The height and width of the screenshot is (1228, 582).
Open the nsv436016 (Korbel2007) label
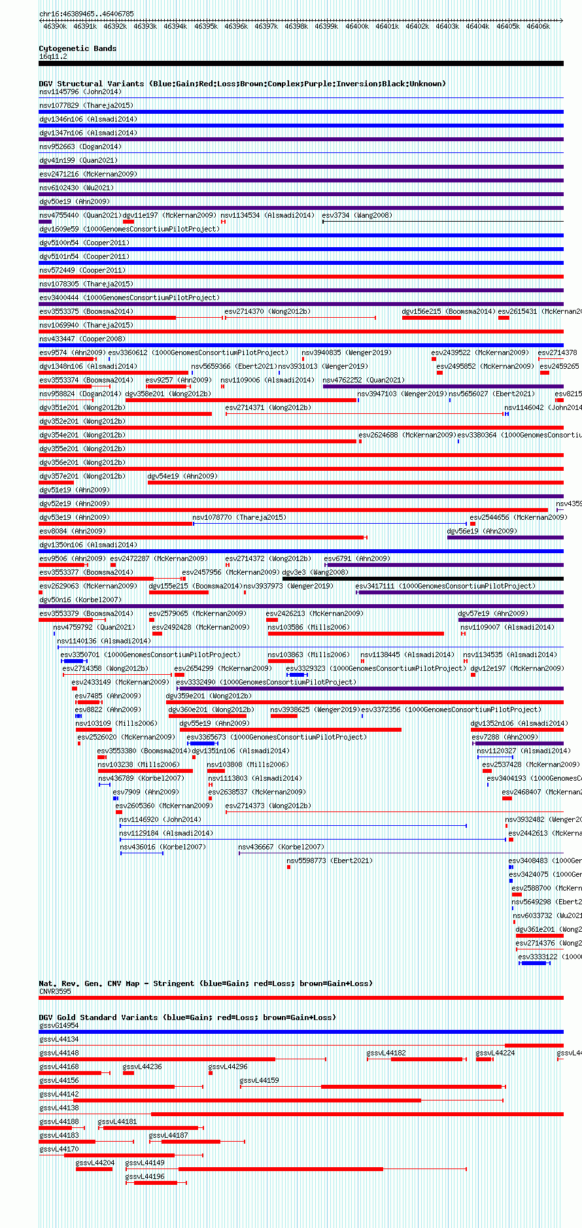coord(163,847)
